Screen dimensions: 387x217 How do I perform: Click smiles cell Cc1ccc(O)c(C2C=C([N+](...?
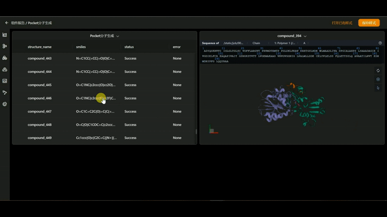[x=96, y=138]
